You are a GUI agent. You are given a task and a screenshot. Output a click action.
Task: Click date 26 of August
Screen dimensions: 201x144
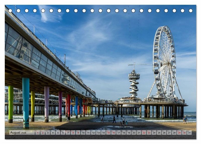click(x=164, y=132)
